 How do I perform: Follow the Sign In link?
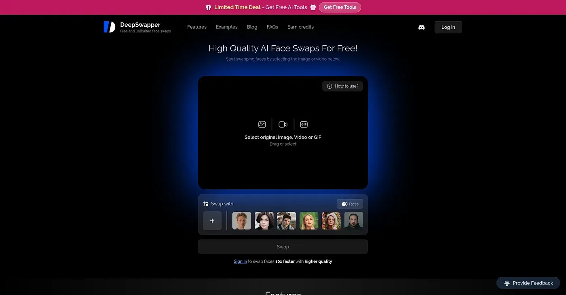(x=240, y=261)
